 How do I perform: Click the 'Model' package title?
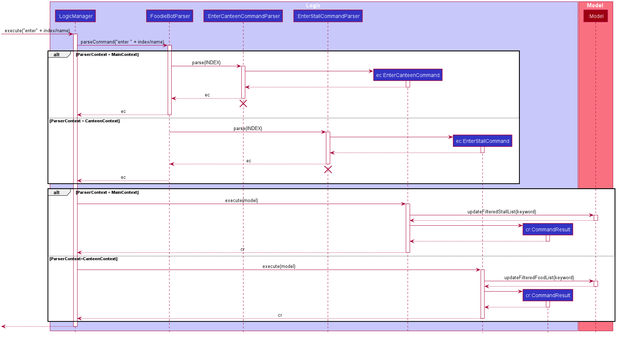595,5
